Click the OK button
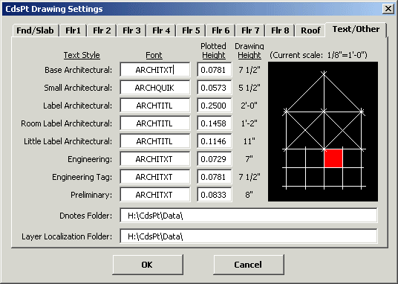The height and width of the screenshot is (284, 398). point(148,265)
